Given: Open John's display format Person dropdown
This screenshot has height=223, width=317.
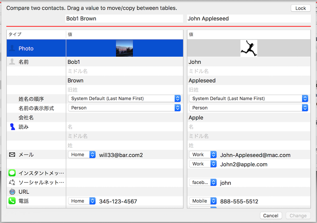Looking at the screenshot, I should point(248,108).
